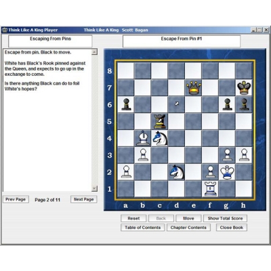Click 'Escape from pin. Black to move.' text
This screenshot has width=271, height=271.
point(38,52)
